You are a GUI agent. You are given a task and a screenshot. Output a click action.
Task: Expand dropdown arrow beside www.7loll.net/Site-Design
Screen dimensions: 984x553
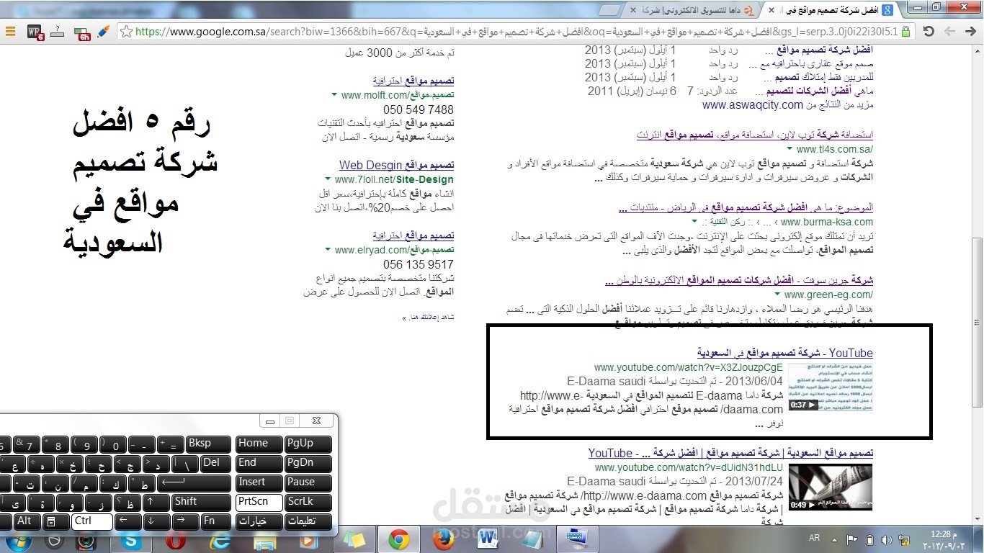[329, 179]
